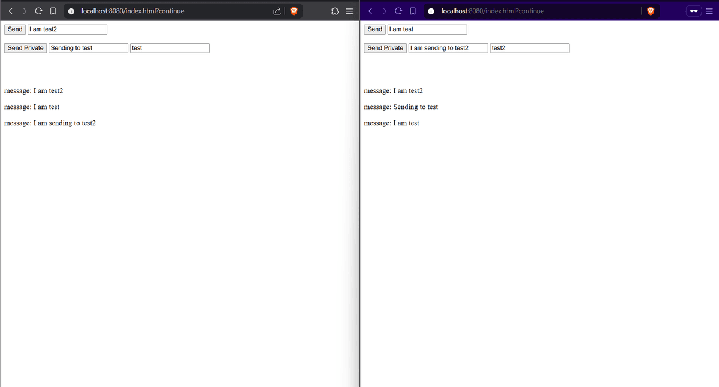Toggle Brave Shields in the left window

click(x=294, y=10)
